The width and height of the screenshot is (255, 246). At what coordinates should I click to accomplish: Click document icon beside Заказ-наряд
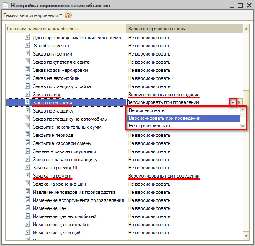(27, 94)
